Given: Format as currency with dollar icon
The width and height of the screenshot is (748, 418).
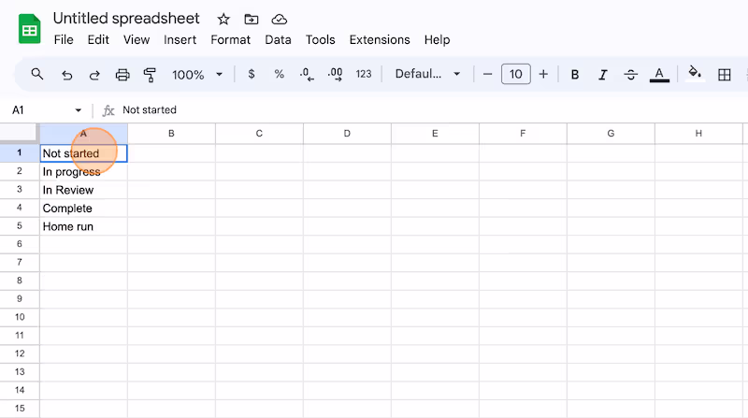Looking at the screenshot, I should point(252,75).
